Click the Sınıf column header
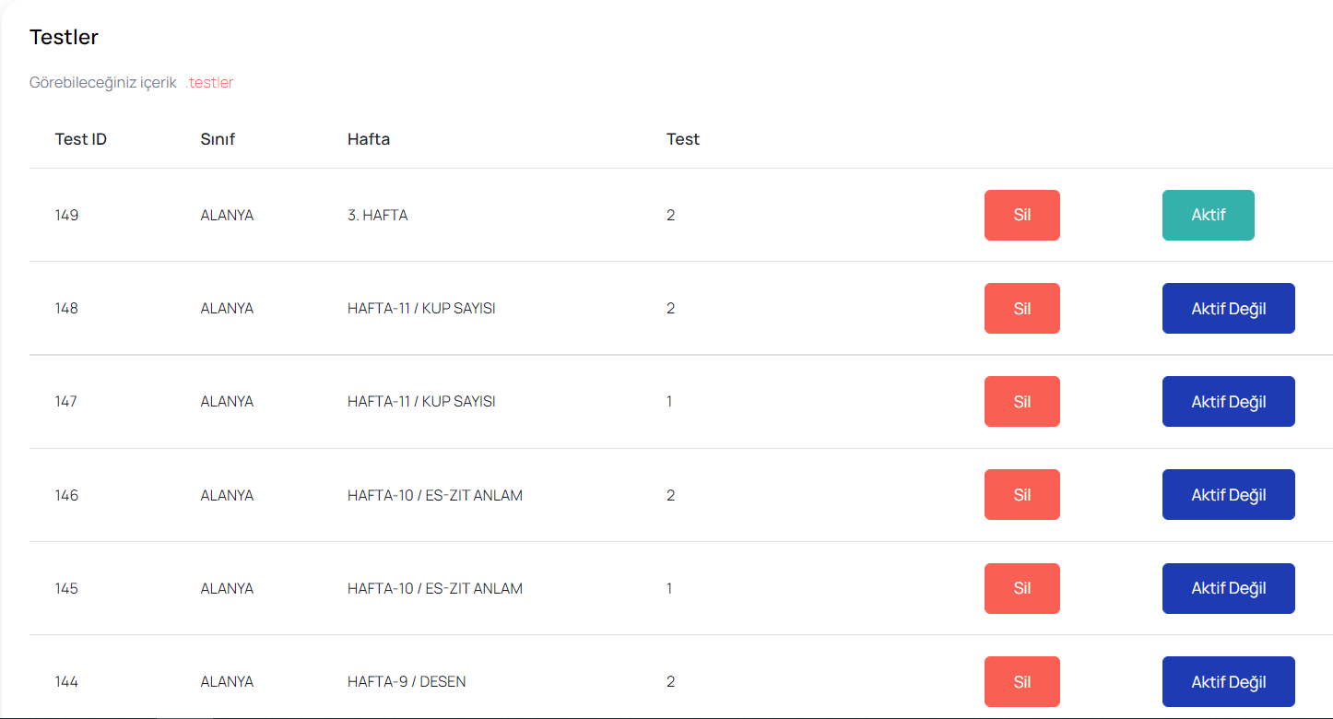The image size is (1333, 719). point(218,139)
